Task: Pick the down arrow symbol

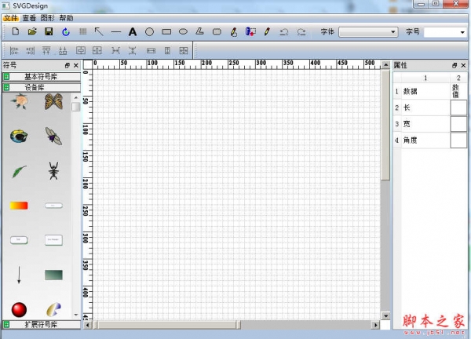Action: click(19, 275)
